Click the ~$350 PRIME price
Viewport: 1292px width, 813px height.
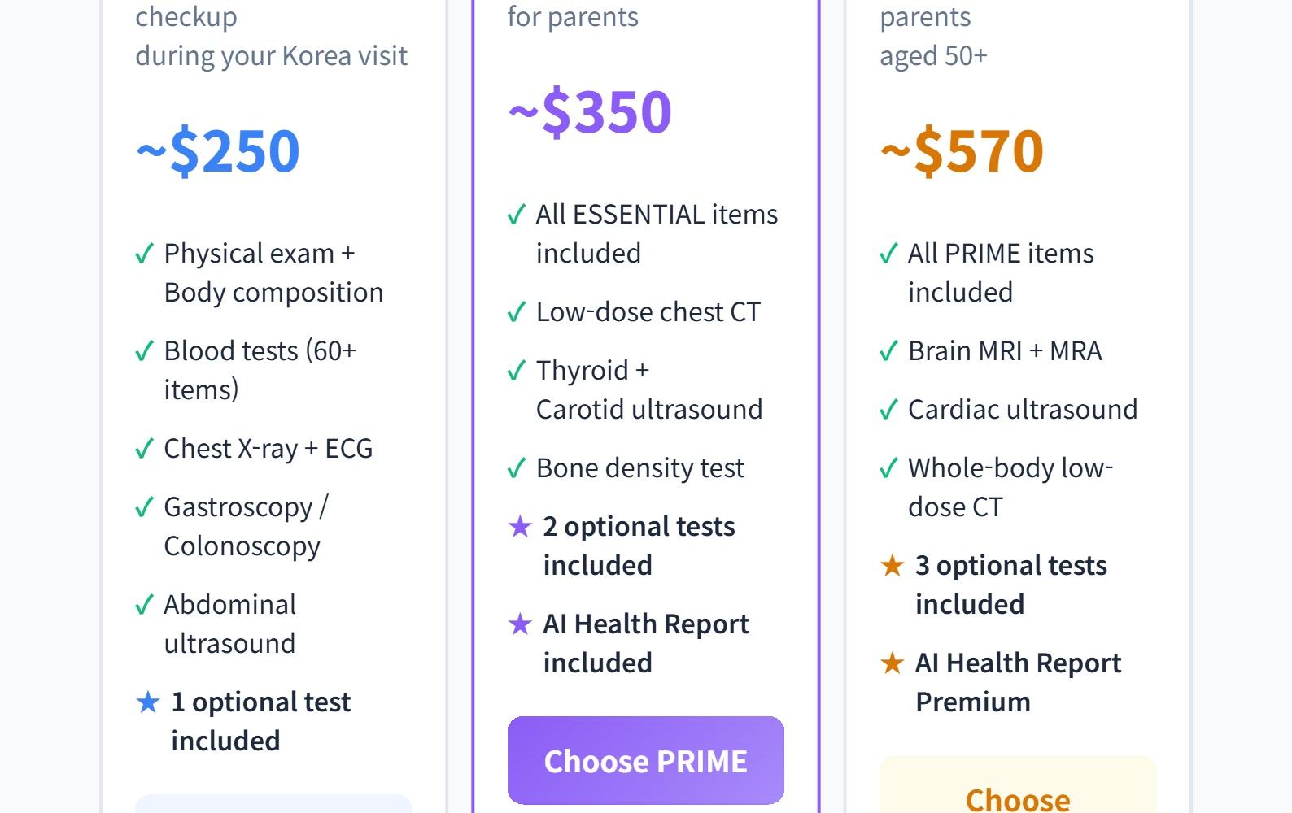pyautogui.click(x=590, y=112)
